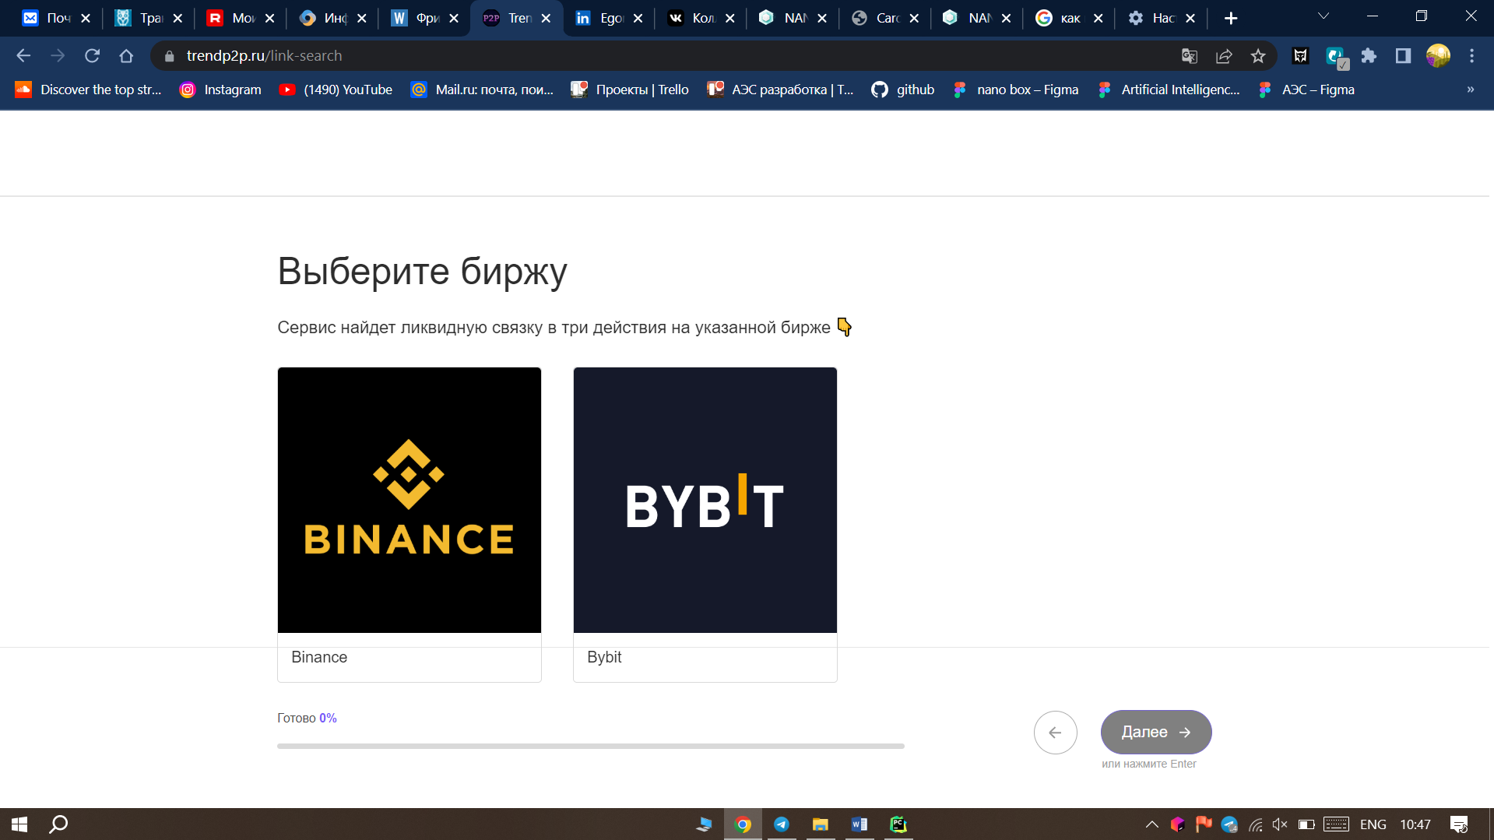Open Chrome from the taskbar
The image size is (1494, 840).
743,824
